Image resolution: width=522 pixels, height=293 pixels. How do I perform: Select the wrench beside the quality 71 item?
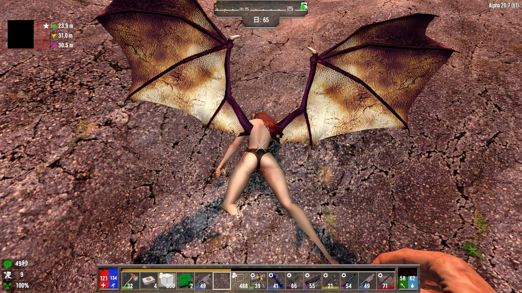pyautogui.click(x=368, y=281)
